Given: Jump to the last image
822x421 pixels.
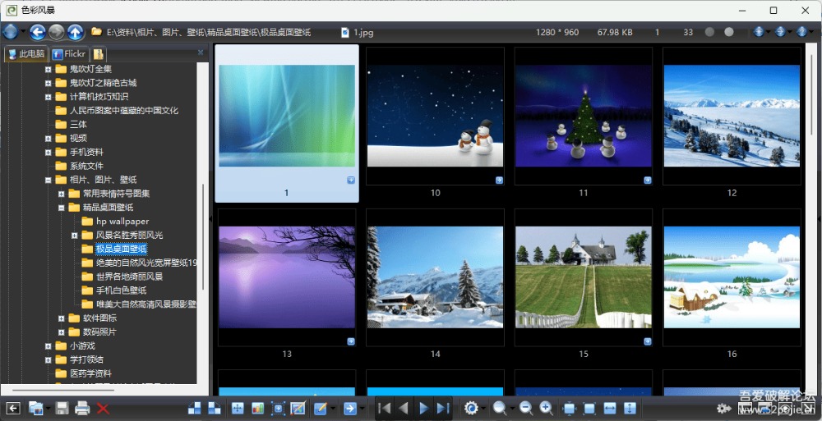Looking at the screenshot, I should 443,408.
